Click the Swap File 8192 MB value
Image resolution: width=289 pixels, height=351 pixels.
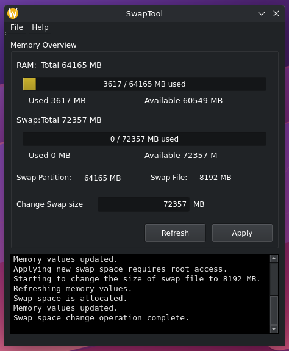215,178
